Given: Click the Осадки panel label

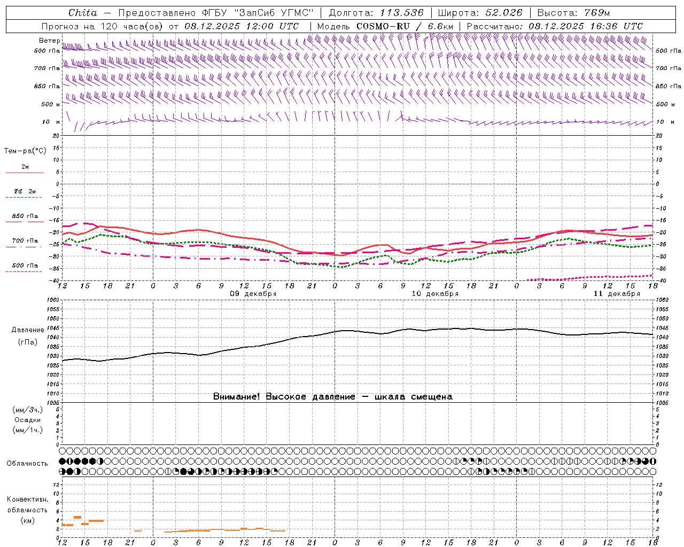Looking at the screenshot, I should (28, 420).
